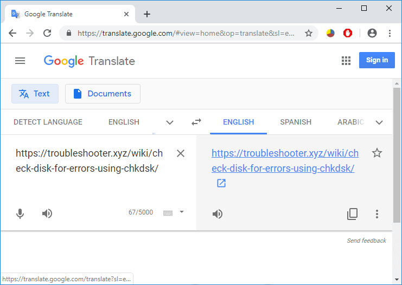Open the main hamburger menu
The image size is (402, 285).
[x=20, y=61]
